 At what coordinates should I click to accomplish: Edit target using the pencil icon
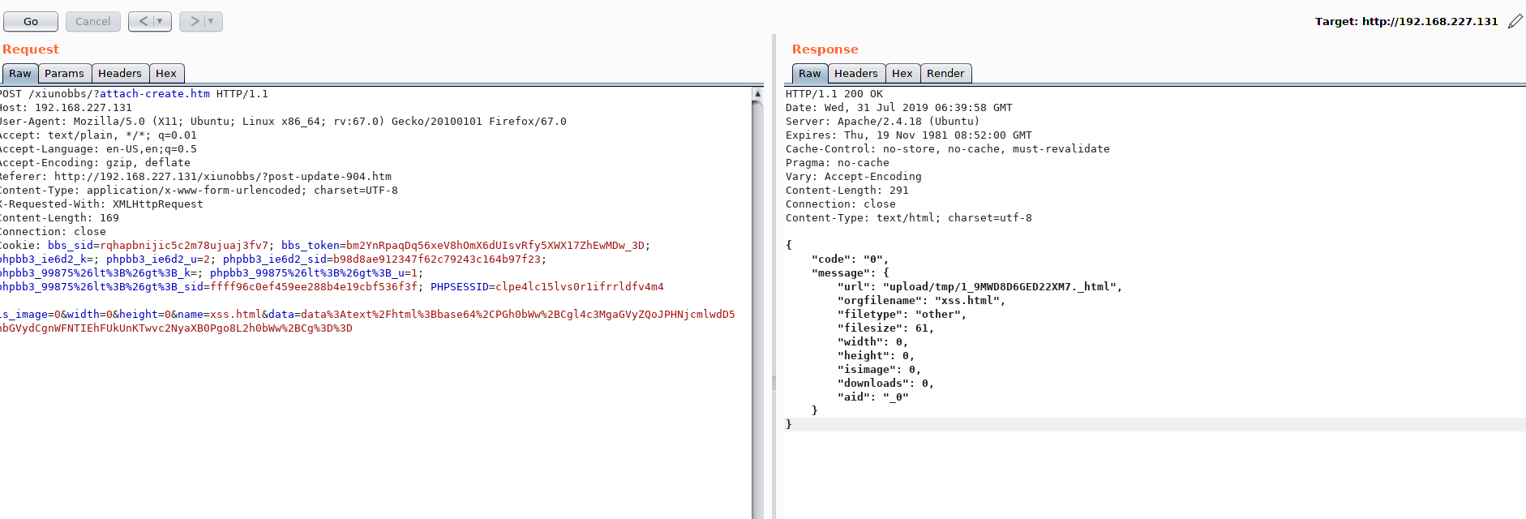pos(1515,22)
